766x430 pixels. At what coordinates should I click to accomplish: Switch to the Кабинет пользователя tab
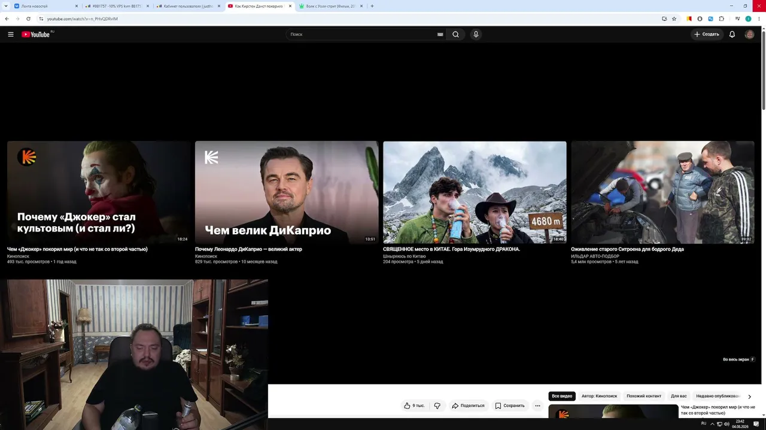[189, 6]
